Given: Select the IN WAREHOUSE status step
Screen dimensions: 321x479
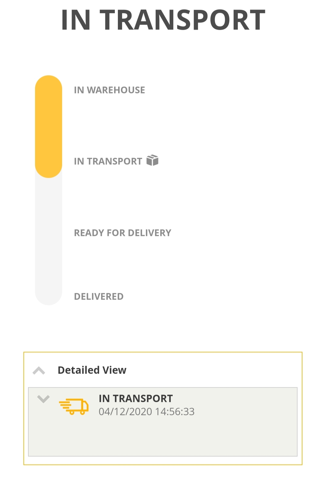Looking at the screenshot, I should [x=109, y=90].
